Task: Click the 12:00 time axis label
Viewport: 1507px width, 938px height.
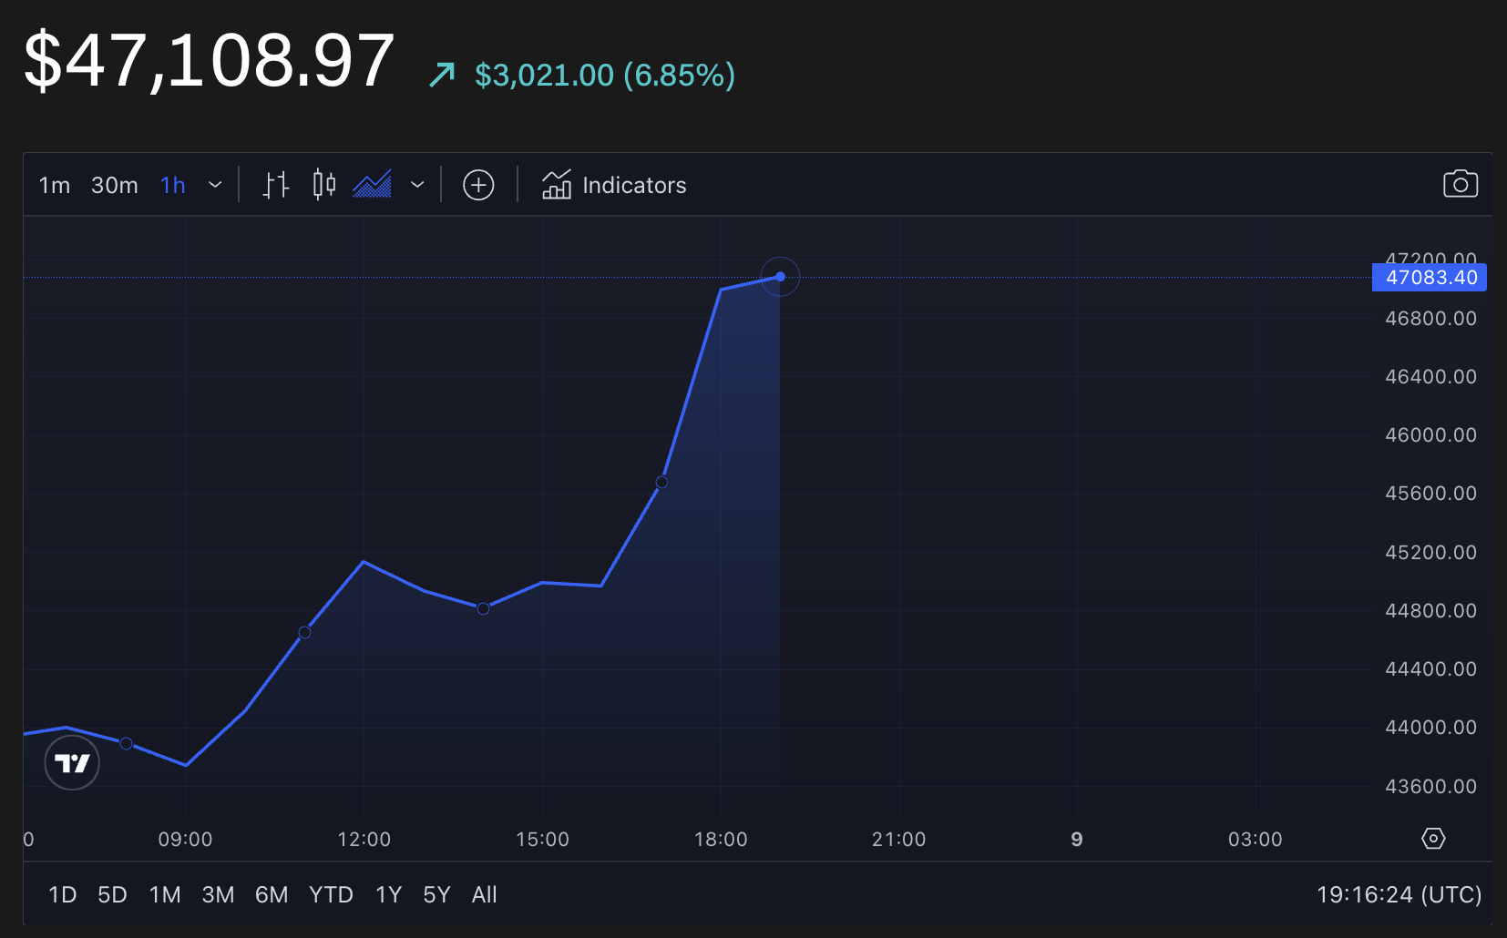Action: [364, 839]
